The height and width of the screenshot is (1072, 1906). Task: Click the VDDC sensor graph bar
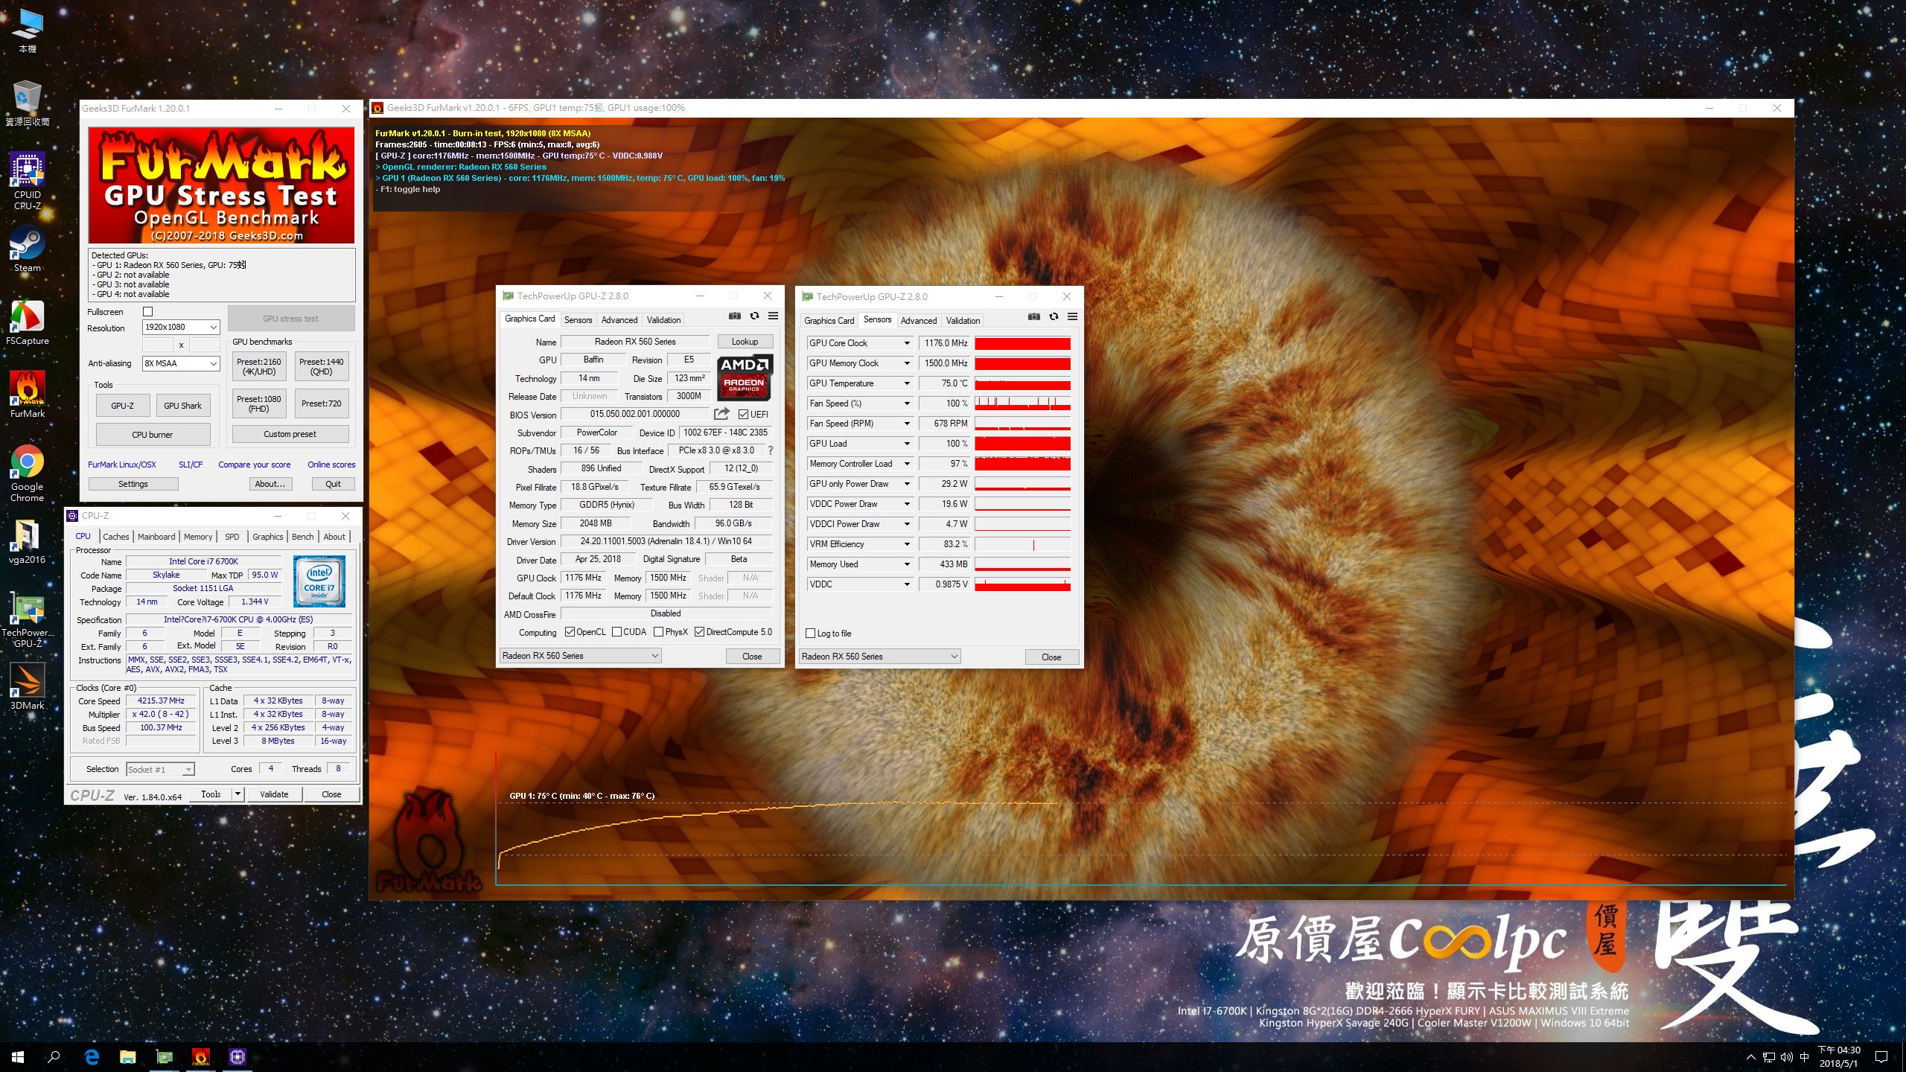pos(1022,584)
